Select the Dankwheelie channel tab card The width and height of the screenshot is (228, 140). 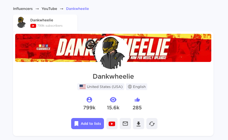point(45,23)
